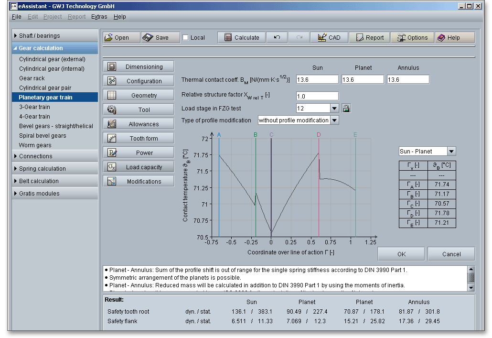
Task: Open the Load capacity panel
Action: point(139,167)
